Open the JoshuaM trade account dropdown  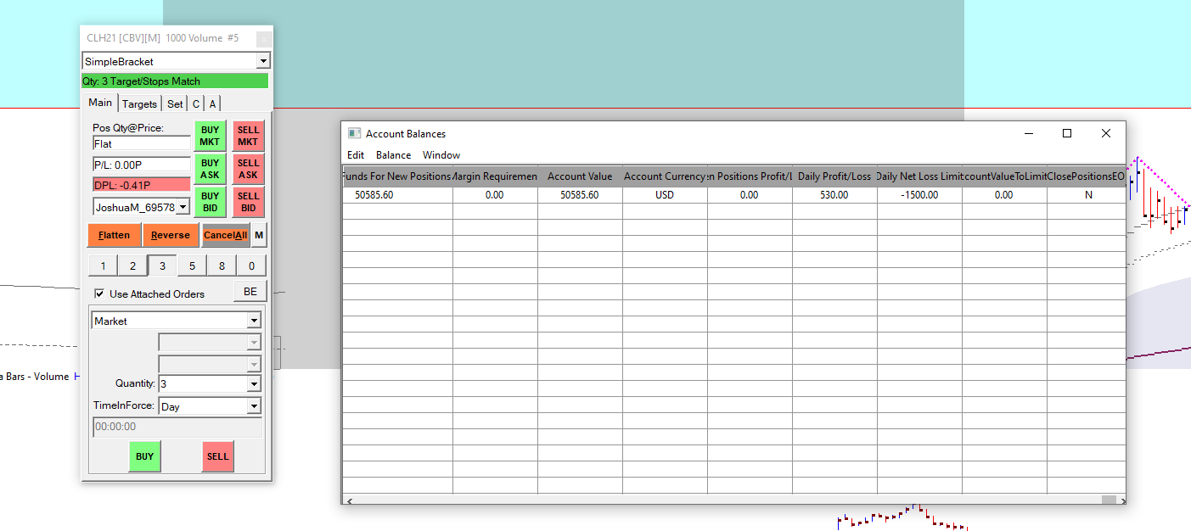pos(183,207)
